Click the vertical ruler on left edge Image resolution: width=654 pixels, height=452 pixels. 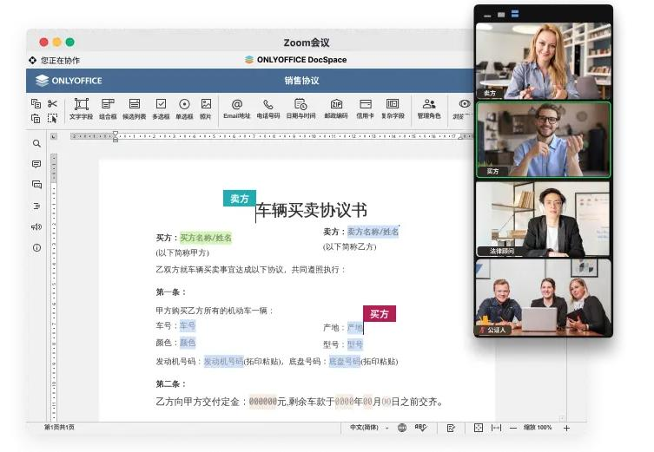[53, 287]
